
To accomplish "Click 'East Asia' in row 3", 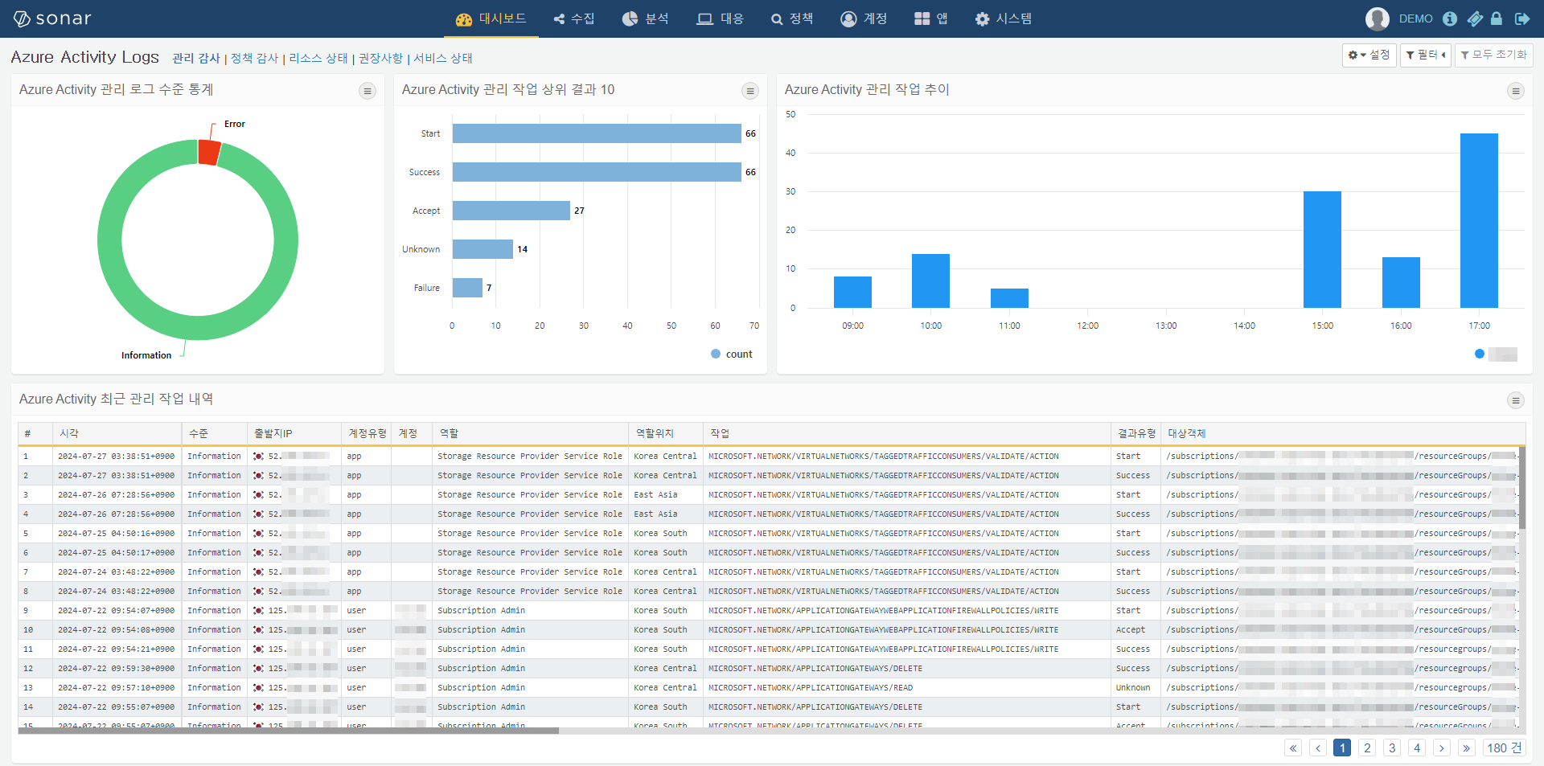I will [x=655, y=494].
